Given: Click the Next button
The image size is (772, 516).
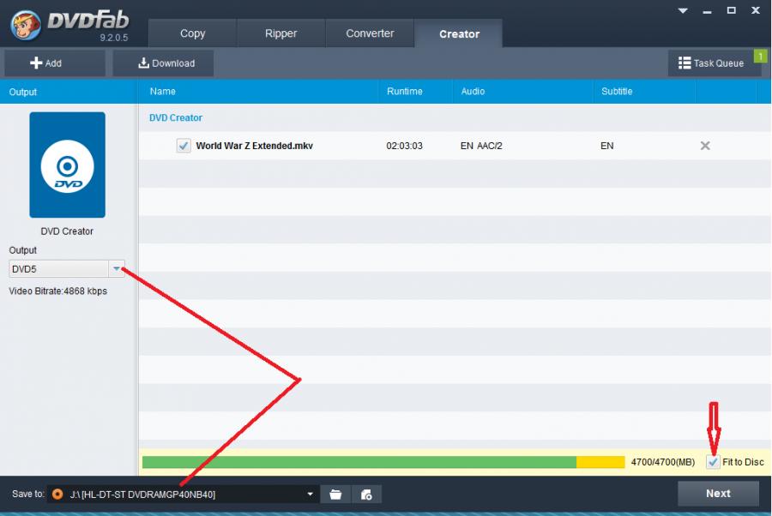Looking at the screenshot, I should pos(718,494).
